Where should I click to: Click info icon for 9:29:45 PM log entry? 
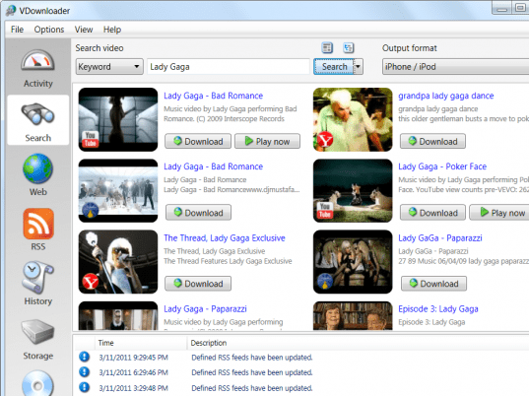pyautogui.click(x=84, y=357)
